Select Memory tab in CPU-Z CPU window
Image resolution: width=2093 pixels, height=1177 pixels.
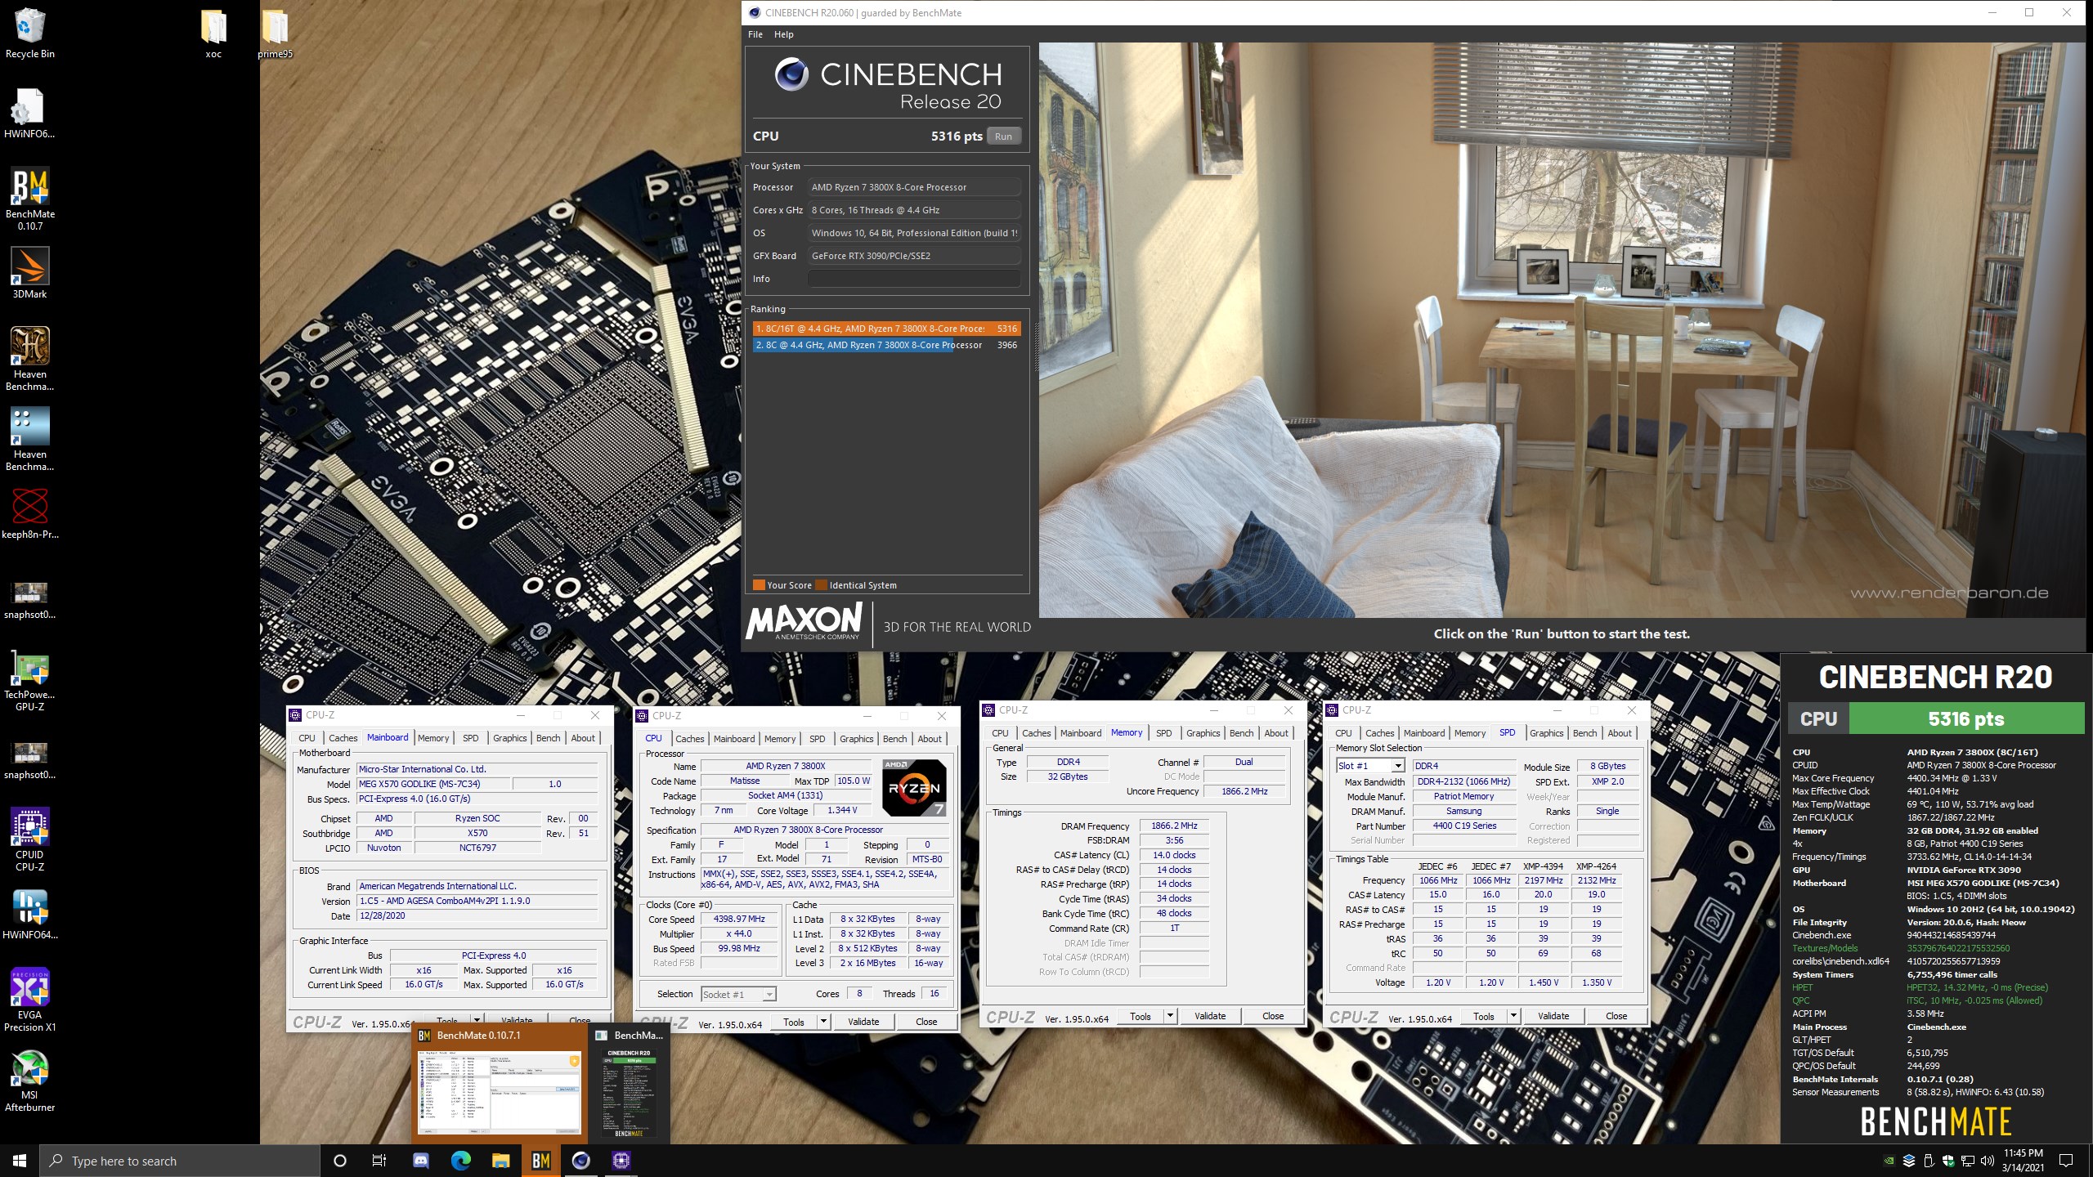click(x=779, y=739)
